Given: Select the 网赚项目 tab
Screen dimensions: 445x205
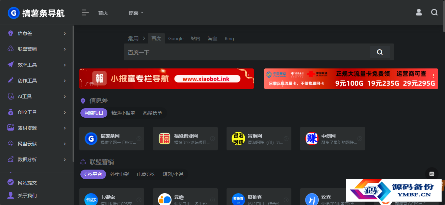Looking at the screenshot, I should tap(94, 113).
